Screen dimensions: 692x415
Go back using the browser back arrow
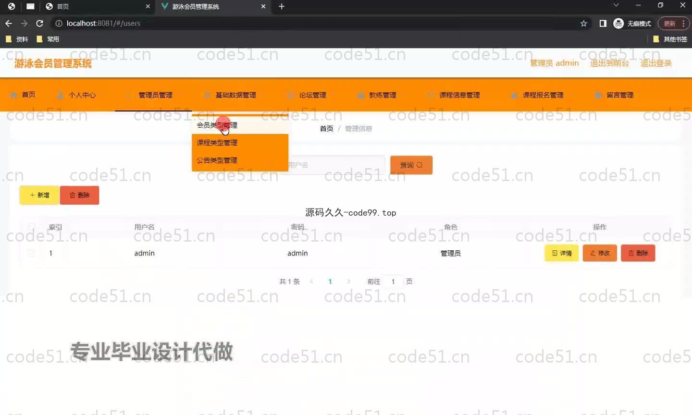(x=9, y=23)
